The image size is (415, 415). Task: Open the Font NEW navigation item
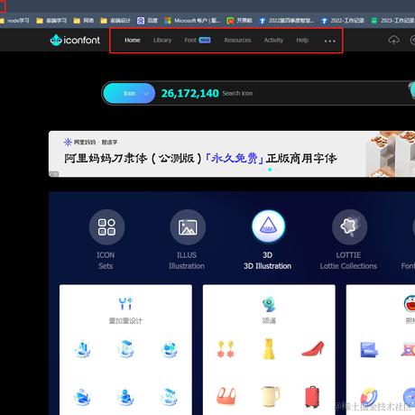click(x=198, y=40)
